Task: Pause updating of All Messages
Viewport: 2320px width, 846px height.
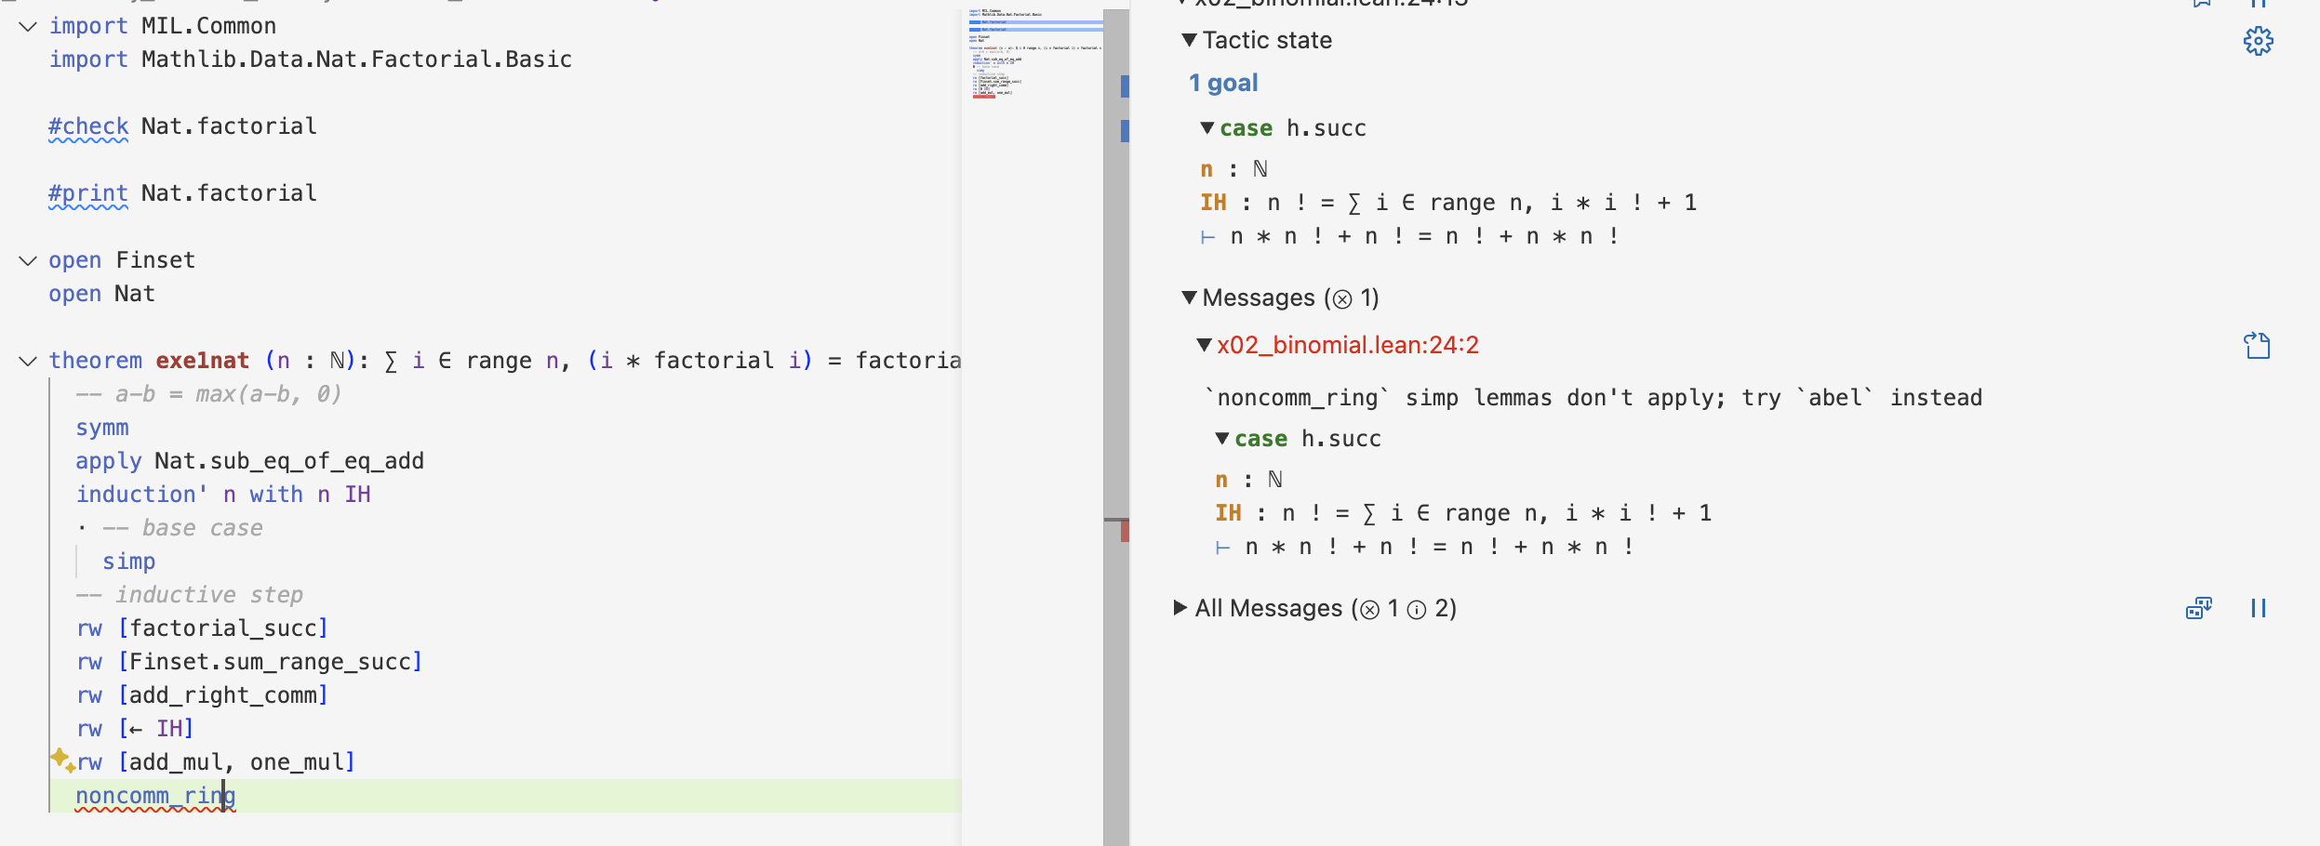Action: 2258,608
